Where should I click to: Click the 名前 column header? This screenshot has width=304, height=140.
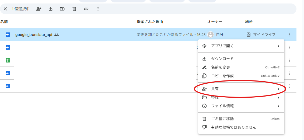click(x=4, y=22)
